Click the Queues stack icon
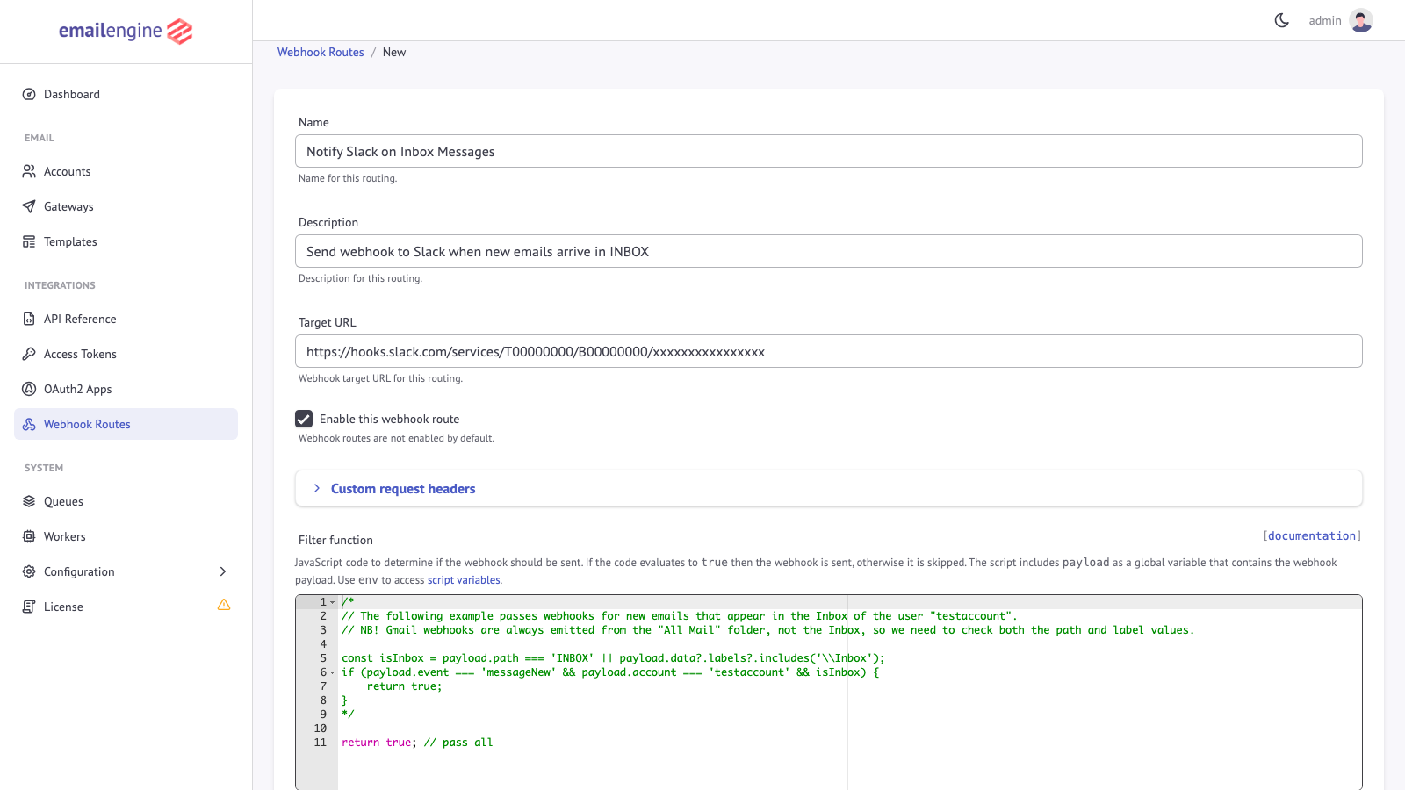The image size is (1405, 790). click(x=29, y=501)
